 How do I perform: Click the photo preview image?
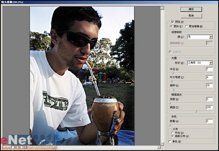82,76
